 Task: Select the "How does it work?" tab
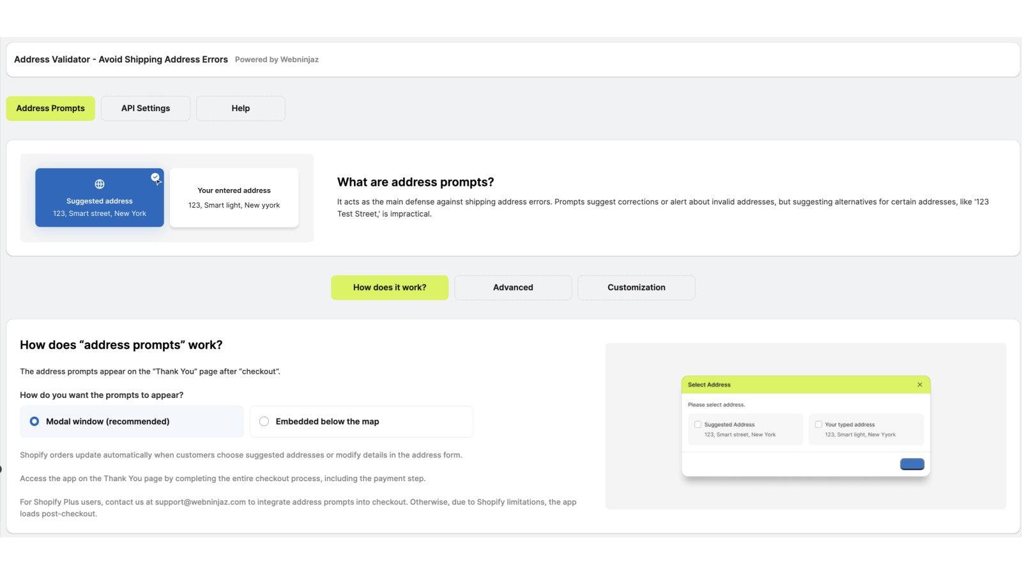[x=390, y=287]
